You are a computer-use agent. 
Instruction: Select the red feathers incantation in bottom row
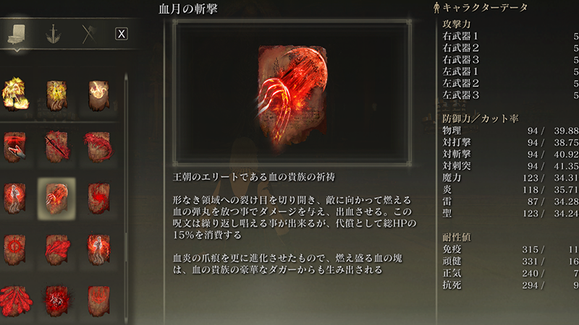pos(15,301)
